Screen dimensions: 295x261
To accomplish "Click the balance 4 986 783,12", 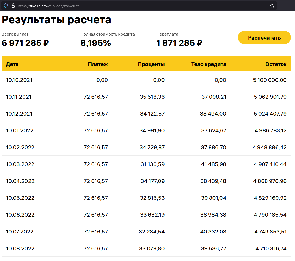I will (x=271, y=130).
